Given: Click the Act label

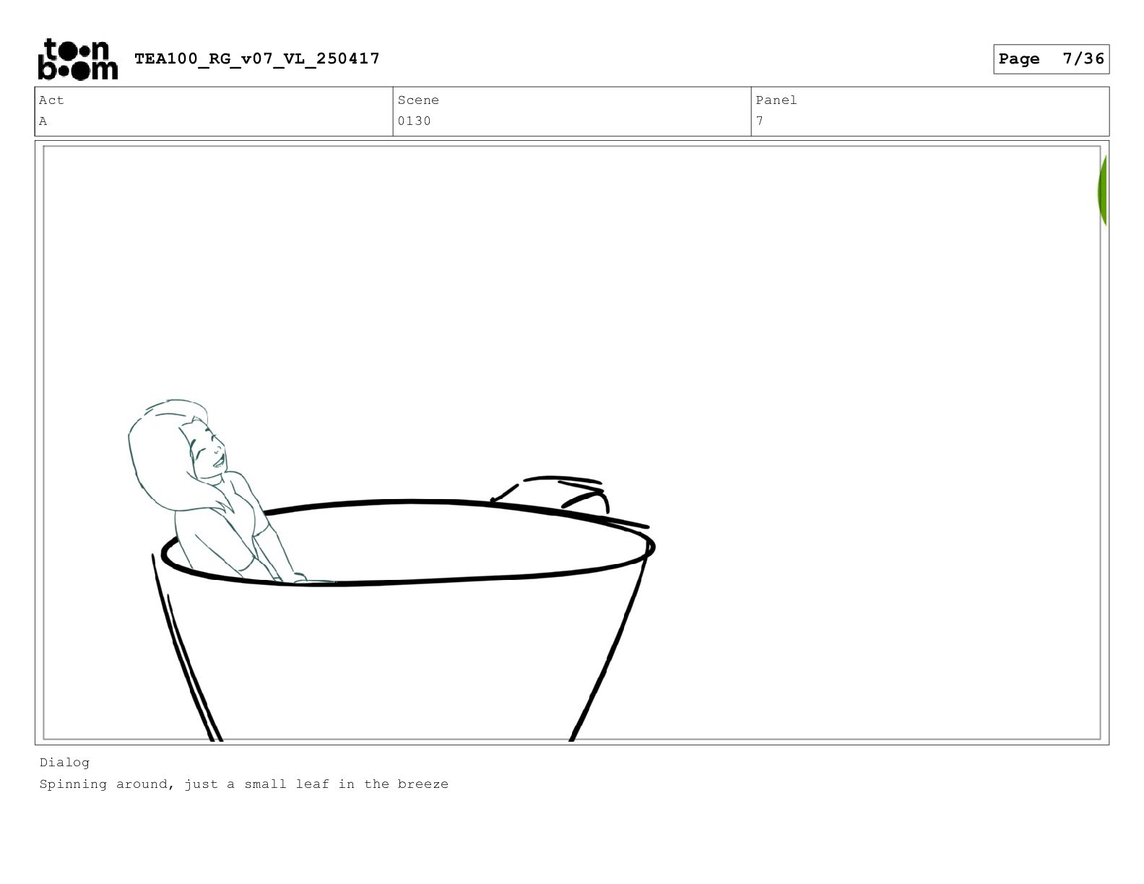Looking at the screenshot, I should (x=51, y=100).
